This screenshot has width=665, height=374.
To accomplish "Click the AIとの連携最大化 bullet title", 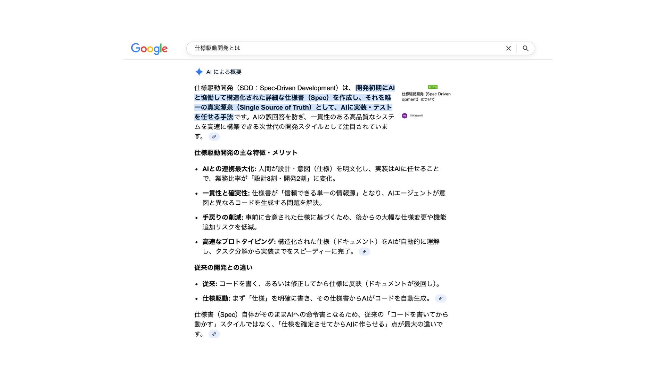I will 229,169.
